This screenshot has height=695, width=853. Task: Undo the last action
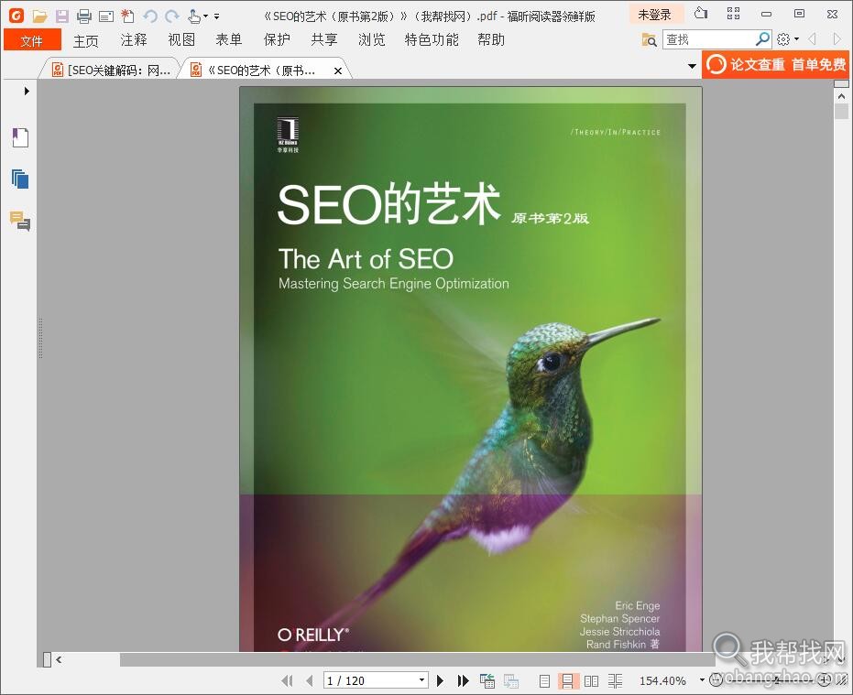click(150, 16)
